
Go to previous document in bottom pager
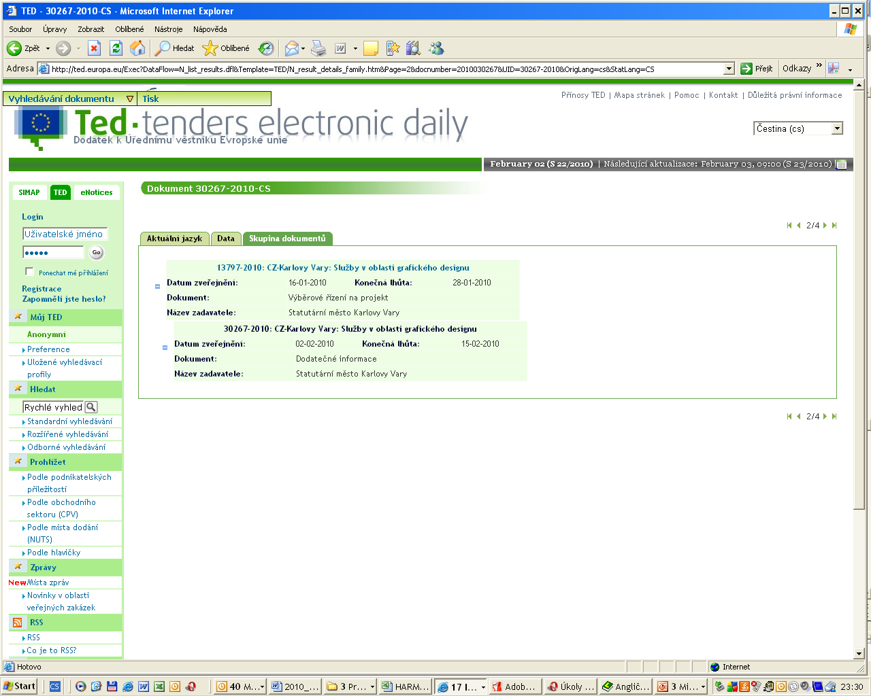tap(799, 417)
